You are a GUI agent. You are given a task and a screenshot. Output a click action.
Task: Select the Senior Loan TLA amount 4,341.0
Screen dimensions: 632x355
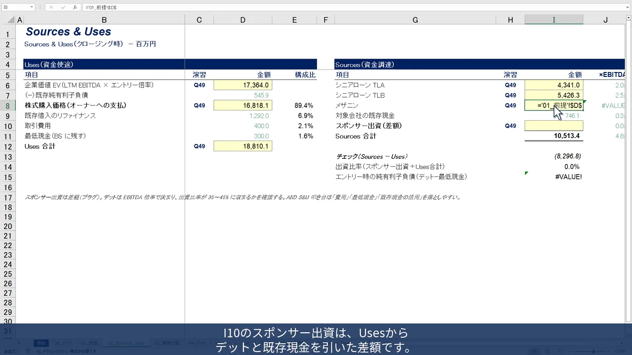pyautogui.click(x=554, y=85)
